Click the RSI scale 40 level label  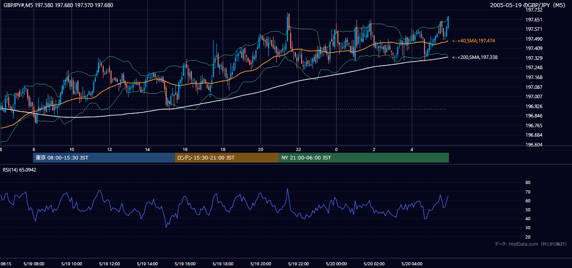tap(528, 219)
